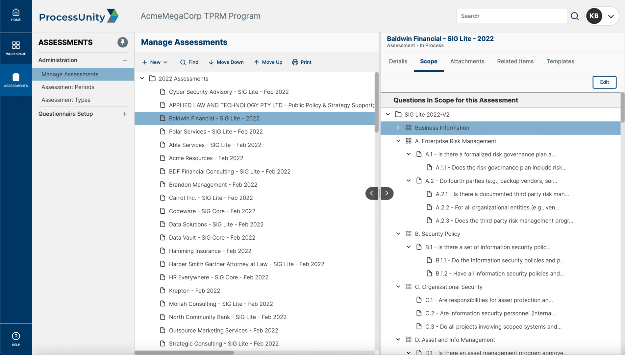
Task: Open the user account dropdown chevron
Action: [x=611, y=16]
